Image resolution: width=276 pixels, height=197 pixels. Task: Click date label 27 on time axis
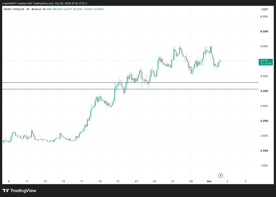[172, 181]
